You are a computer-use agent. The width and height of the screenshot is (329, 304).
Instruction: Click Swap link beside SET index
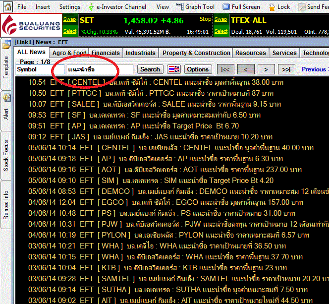(70, 19)
